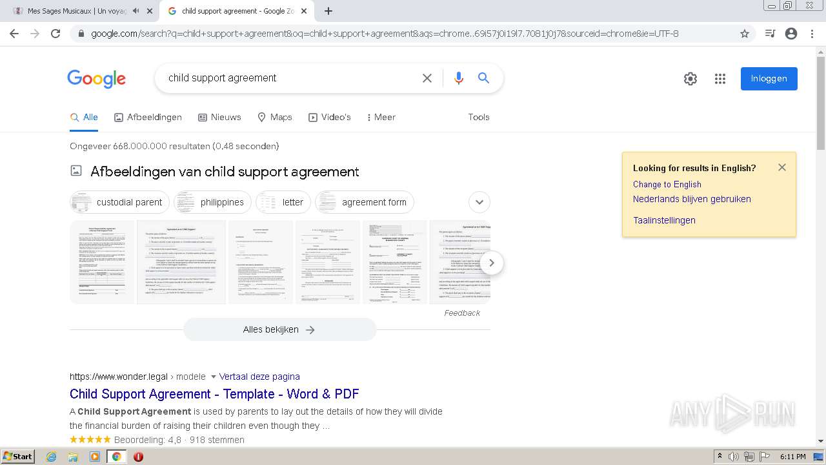Select the letter filter chip
Screen dimensions: 826x465
click(x=283, y=202)
